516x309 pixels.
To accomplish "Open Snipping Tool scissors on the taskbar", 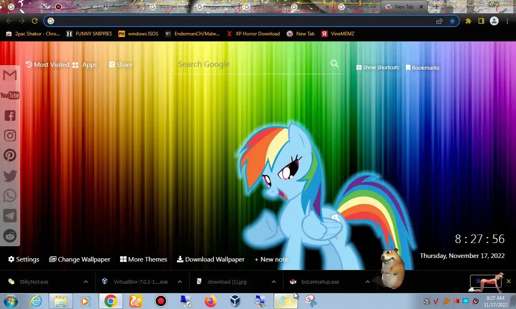I will pos(310,301).
